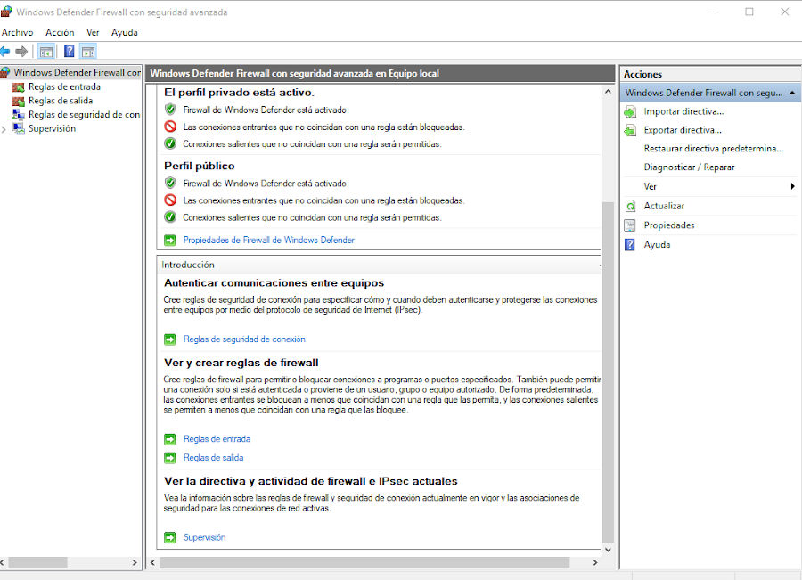Image resolution: width=802 pixels, height=580 pixels.
Task: Expand the Ver submenu arrow
Action: pos(792,187)
